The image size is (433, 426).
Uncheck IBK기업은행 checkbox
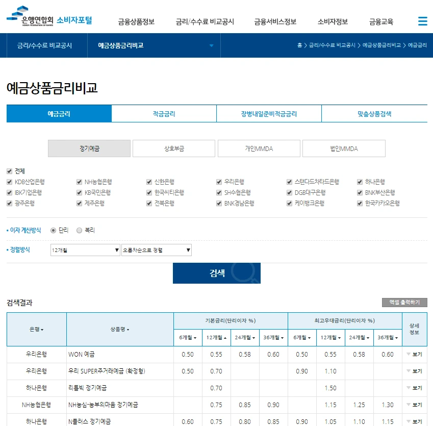[9, 192]
